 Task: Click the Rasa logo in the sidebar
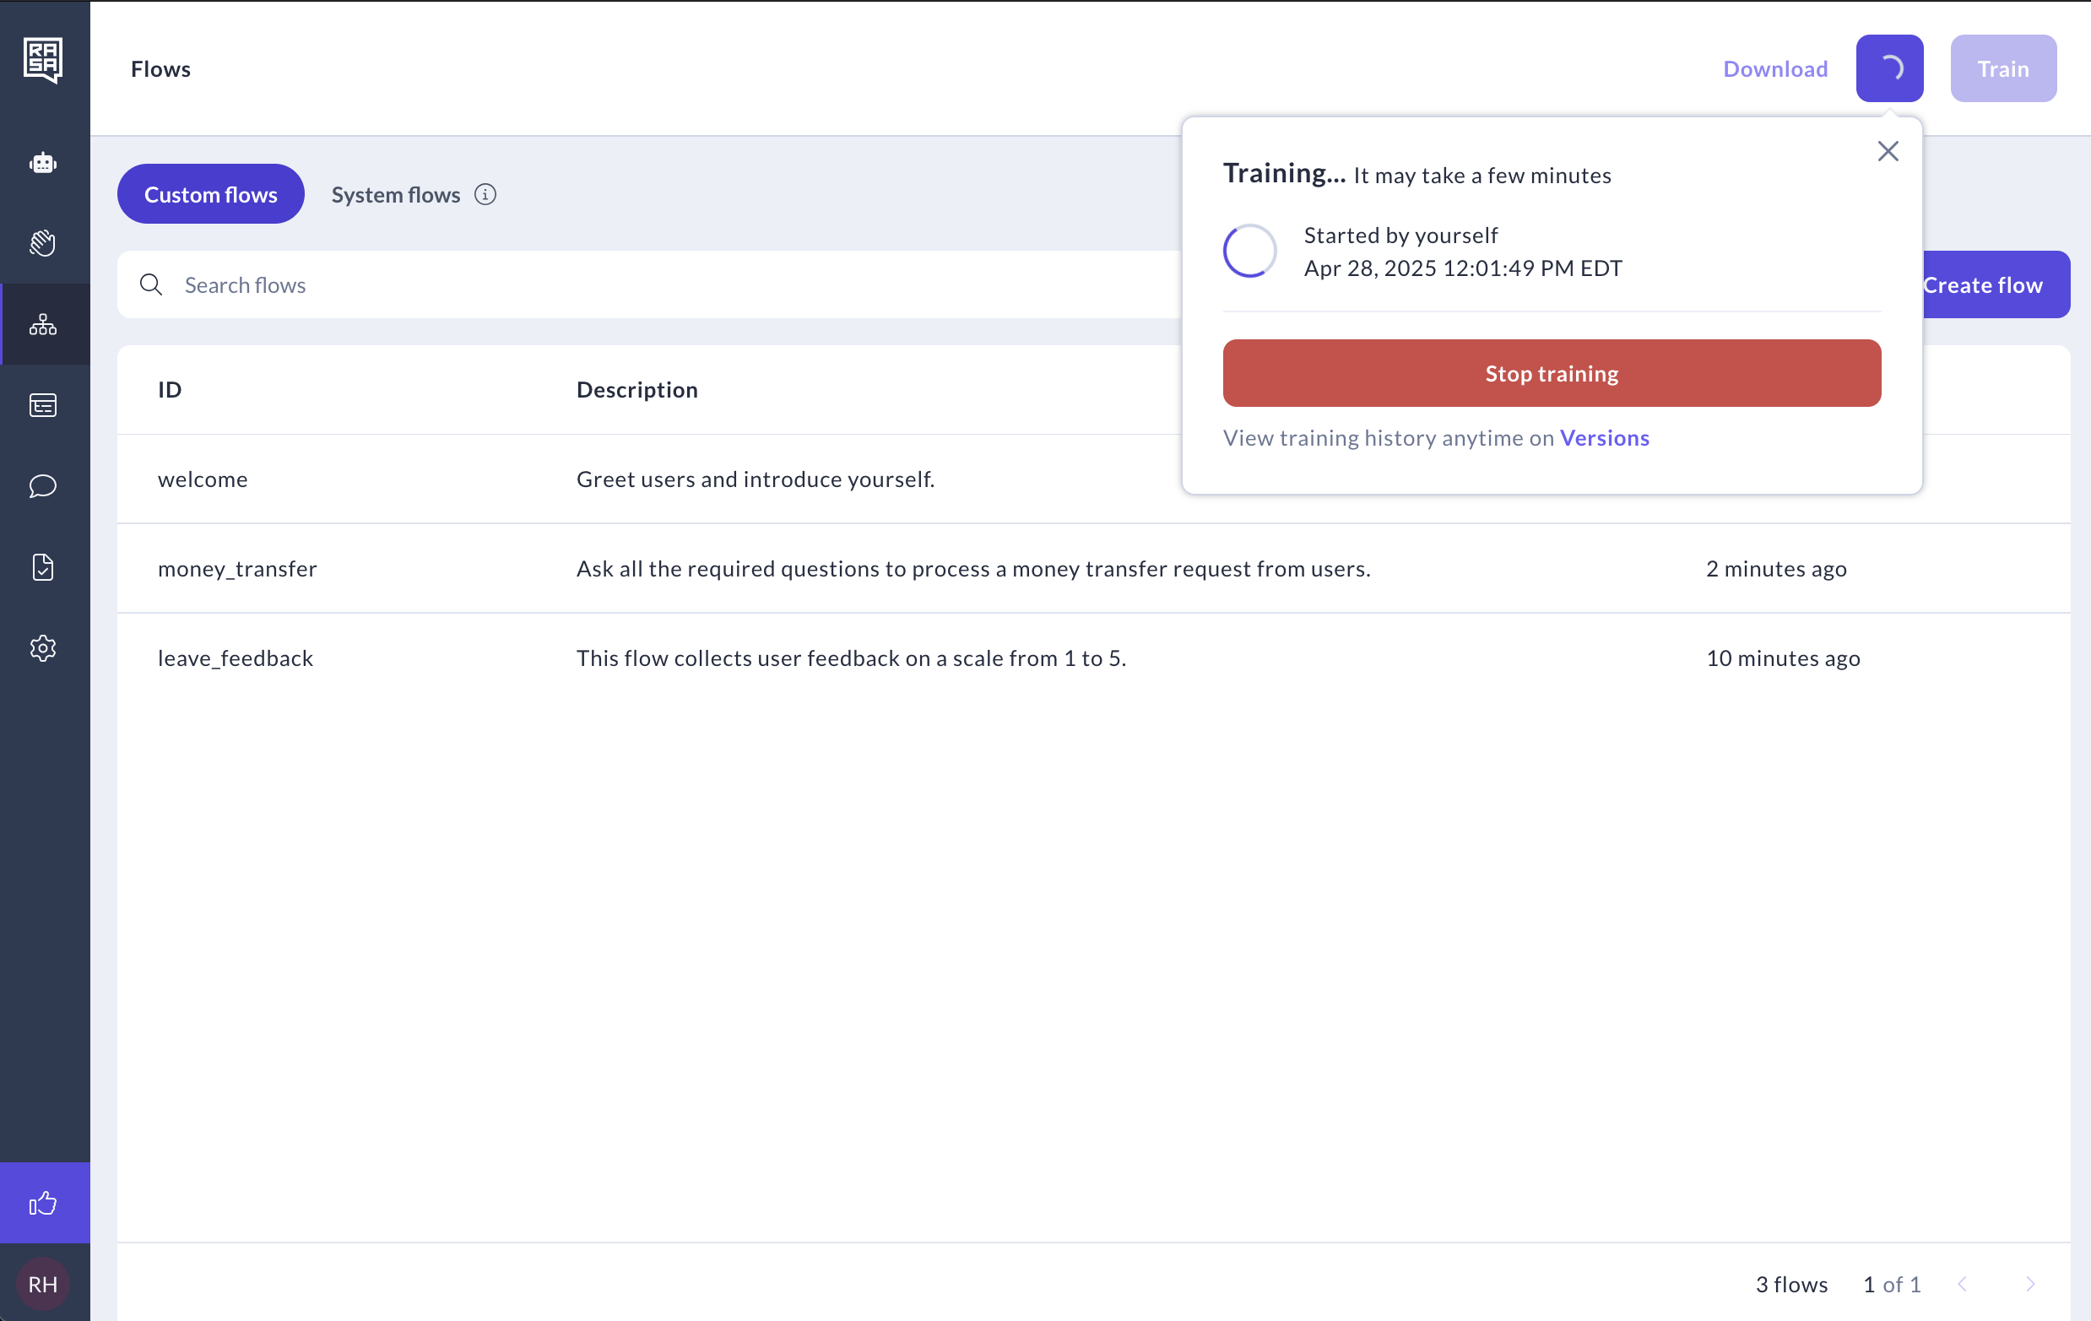[42, 60]
